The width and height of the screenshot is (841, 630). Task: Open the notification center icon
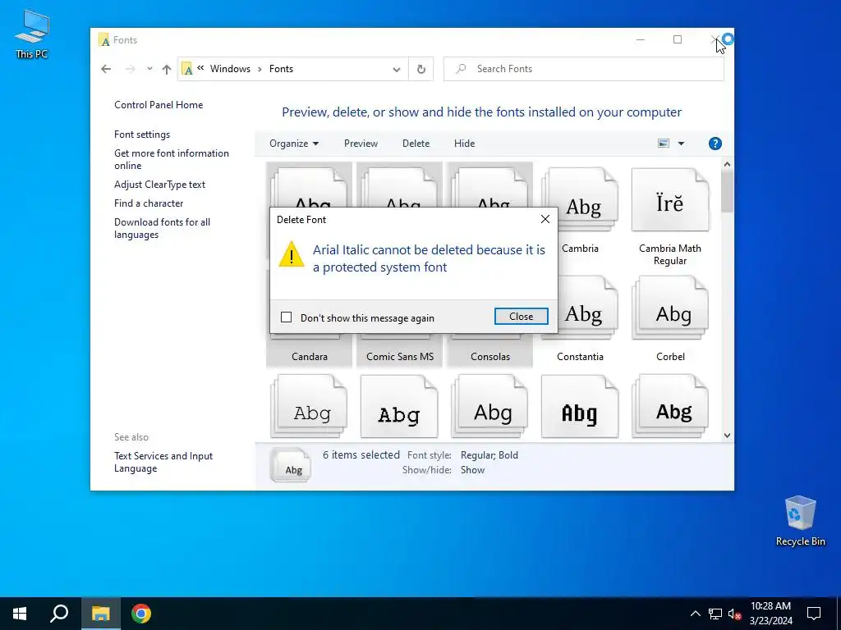click(814, 614)
